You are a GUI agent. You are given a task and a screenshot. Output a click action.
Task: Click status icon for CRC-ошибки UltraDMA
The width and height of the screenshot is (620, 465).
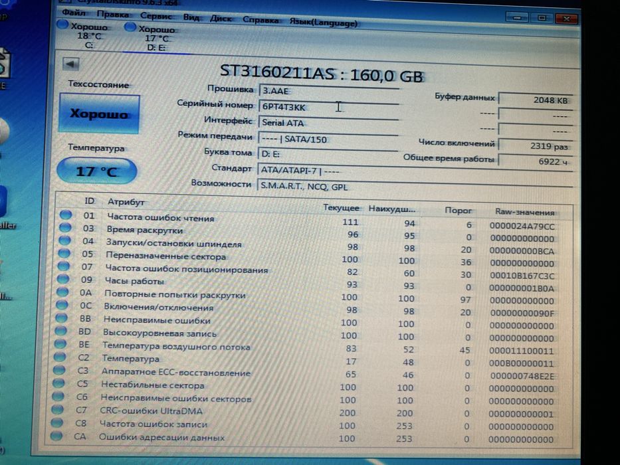pyautogui.click(x=57, y=409)
